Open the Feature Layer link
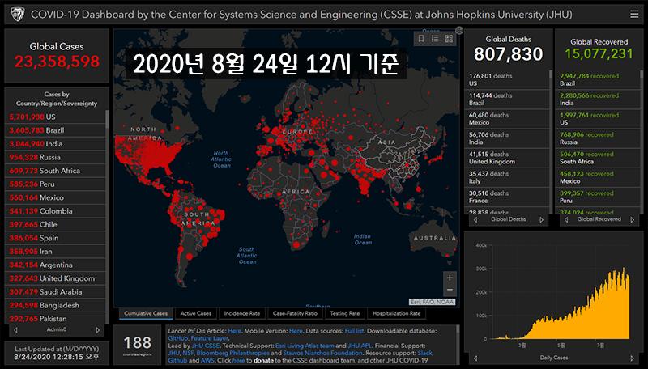The image size is (648, 369). click(209, 338)
